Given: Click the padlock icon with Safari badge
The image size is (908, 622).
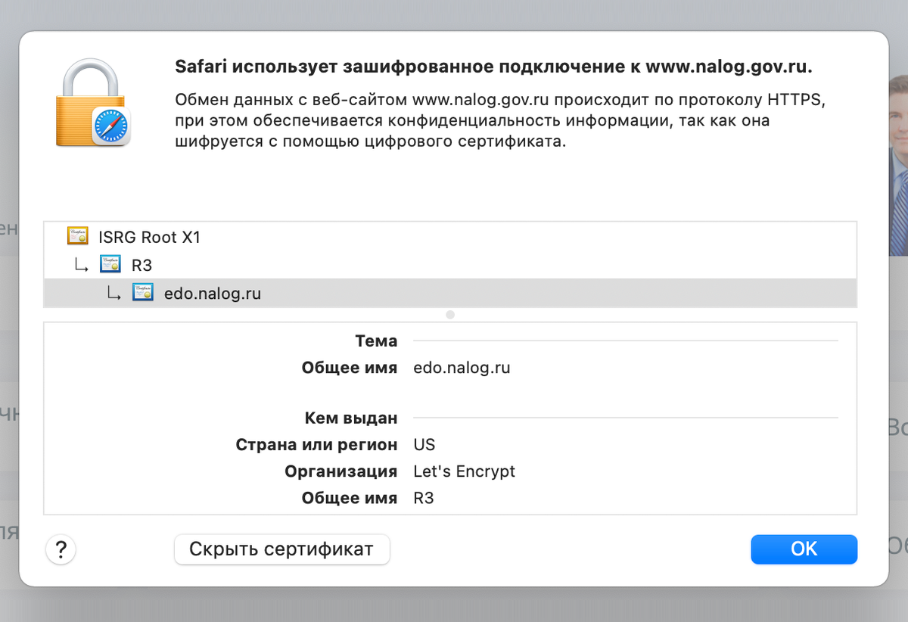Looking at the screenshot, I should point(92,103).
